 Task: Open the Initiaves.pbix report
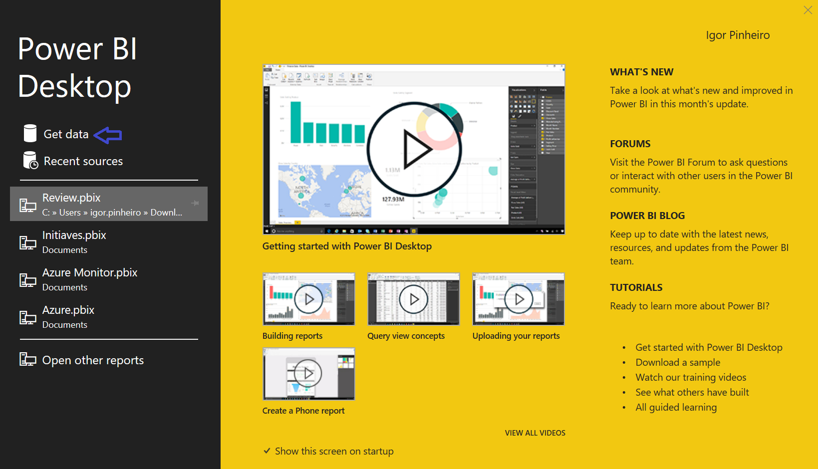(109, 242)
